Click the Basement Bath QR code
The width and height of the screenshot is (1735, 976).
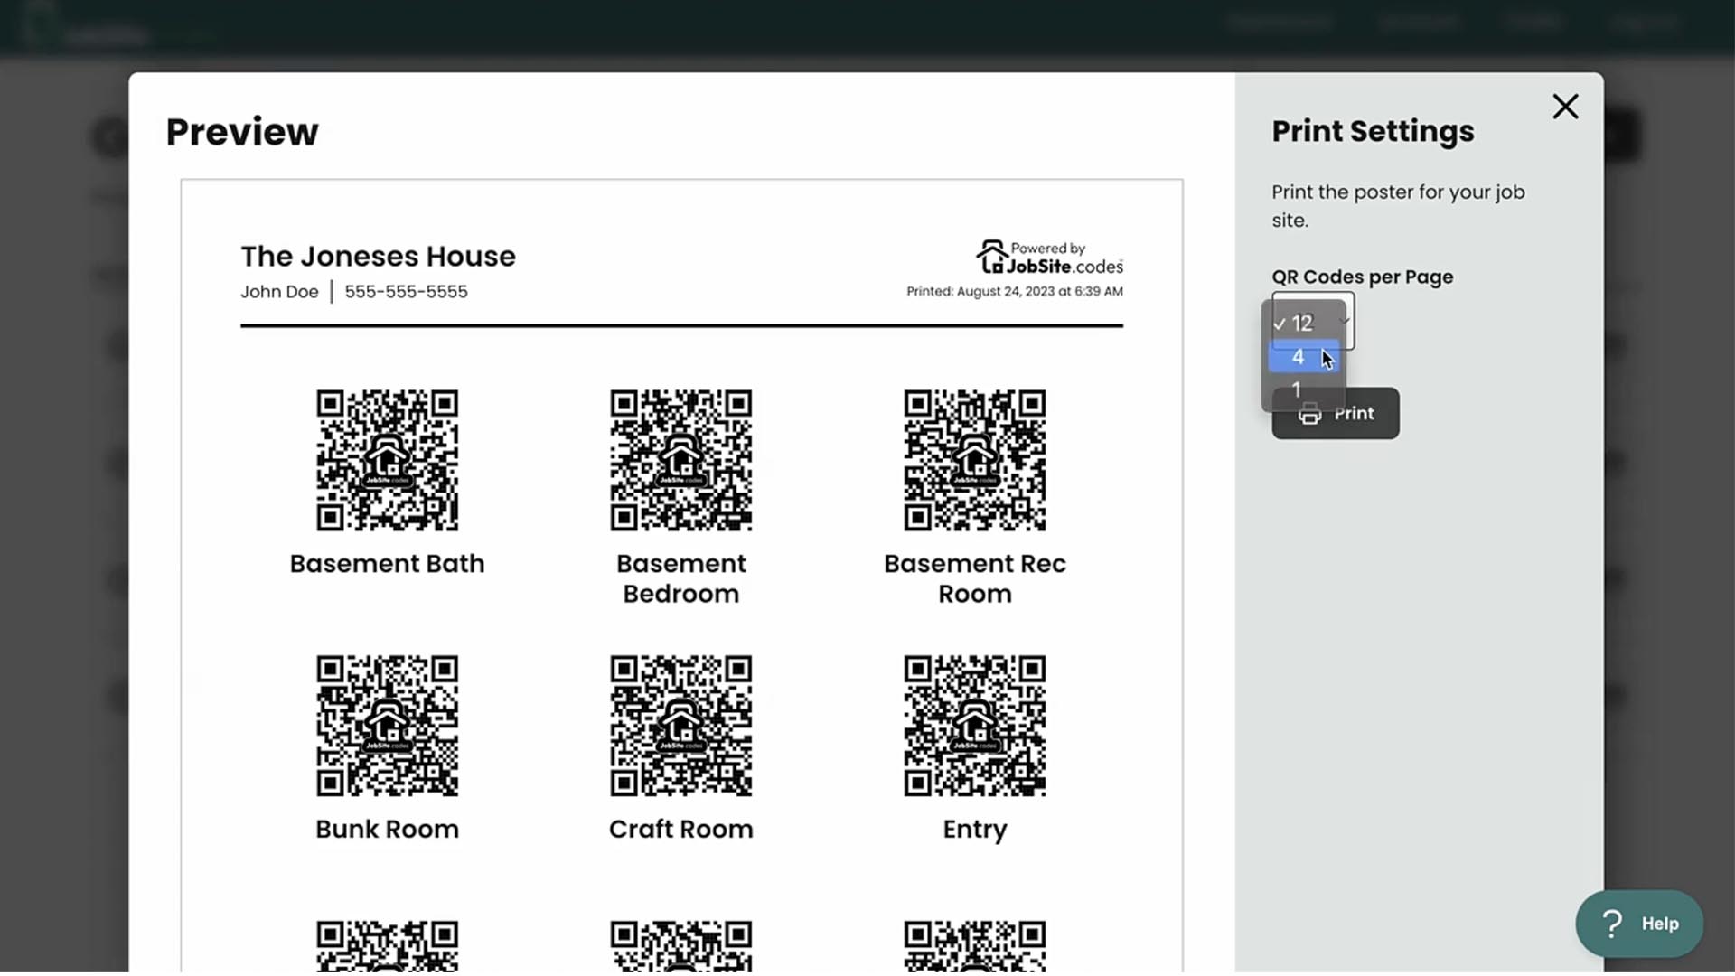(x=387, y=460)
